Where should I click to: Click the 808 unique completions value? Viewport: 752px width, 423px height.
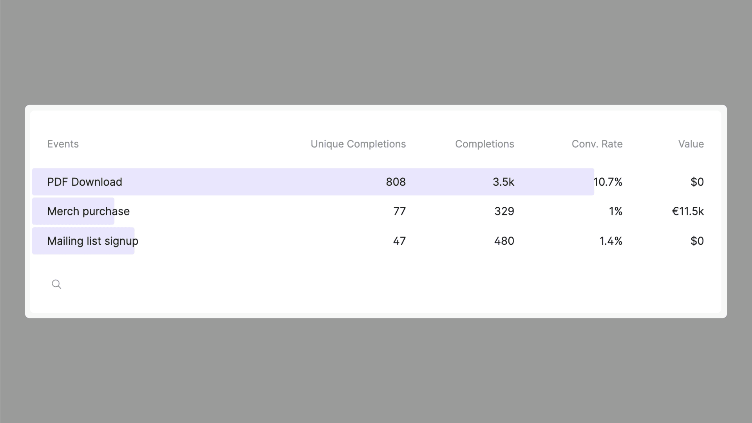point(396,182)
